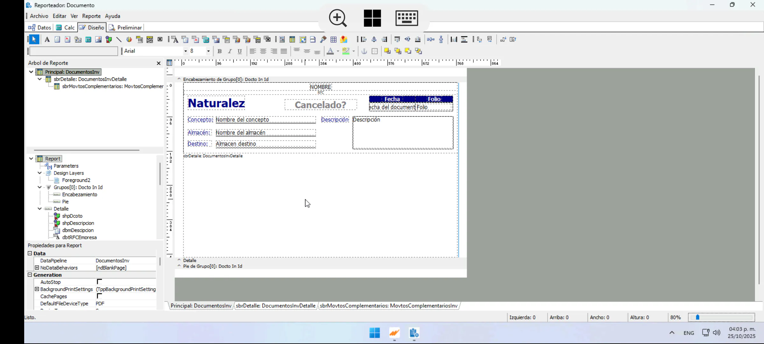Apply center text alignment
764x344 pixels.
263,51
